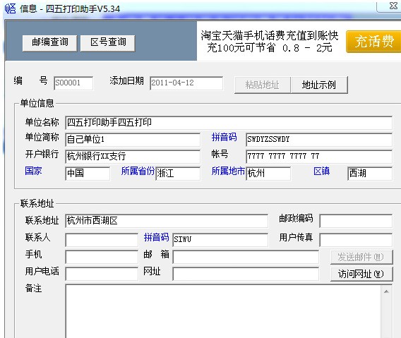Click the SWDYZSSWDY 拼音码 field
The width and height of the screenshot is (401, 338).
pyautogui.click(x=319, y=139)
